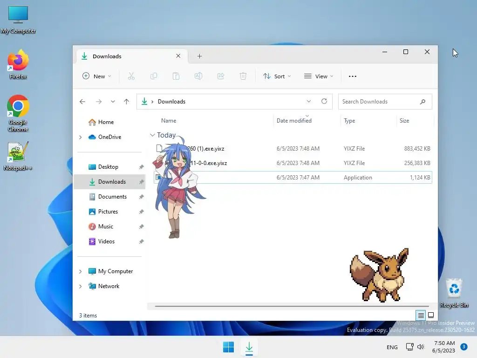Open the network tray icon
This screenshot has width=477, height=358.
pyautogui.click(x=410, y=347)
